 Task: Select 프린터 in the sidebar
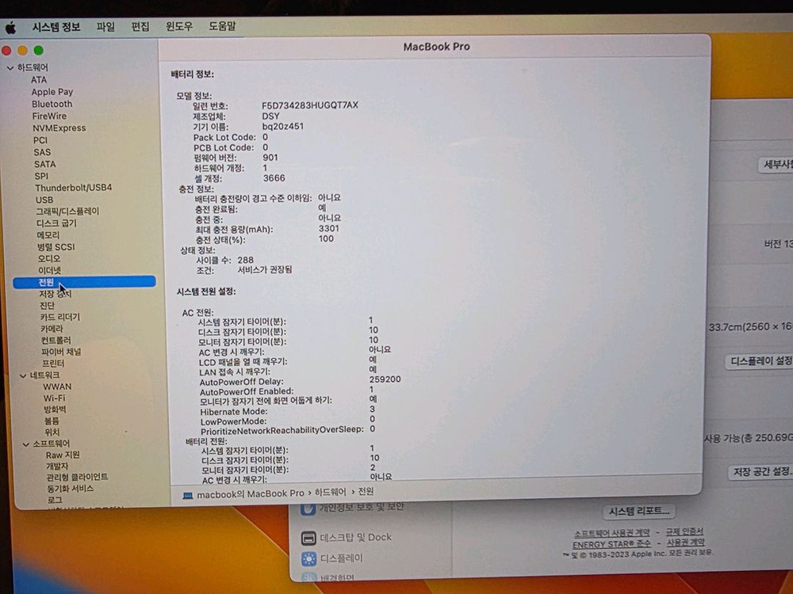click(x=53, y=364)
